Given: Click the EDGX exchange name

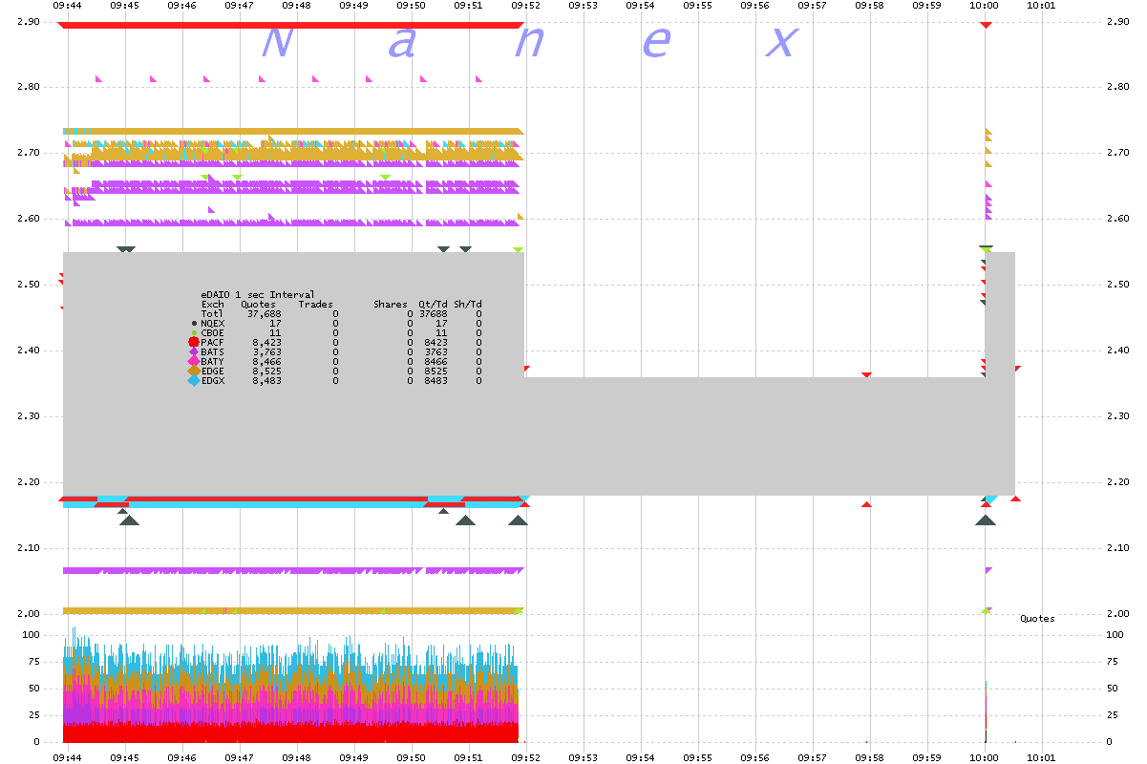Looking at the screenshot, I should point(212,380).
